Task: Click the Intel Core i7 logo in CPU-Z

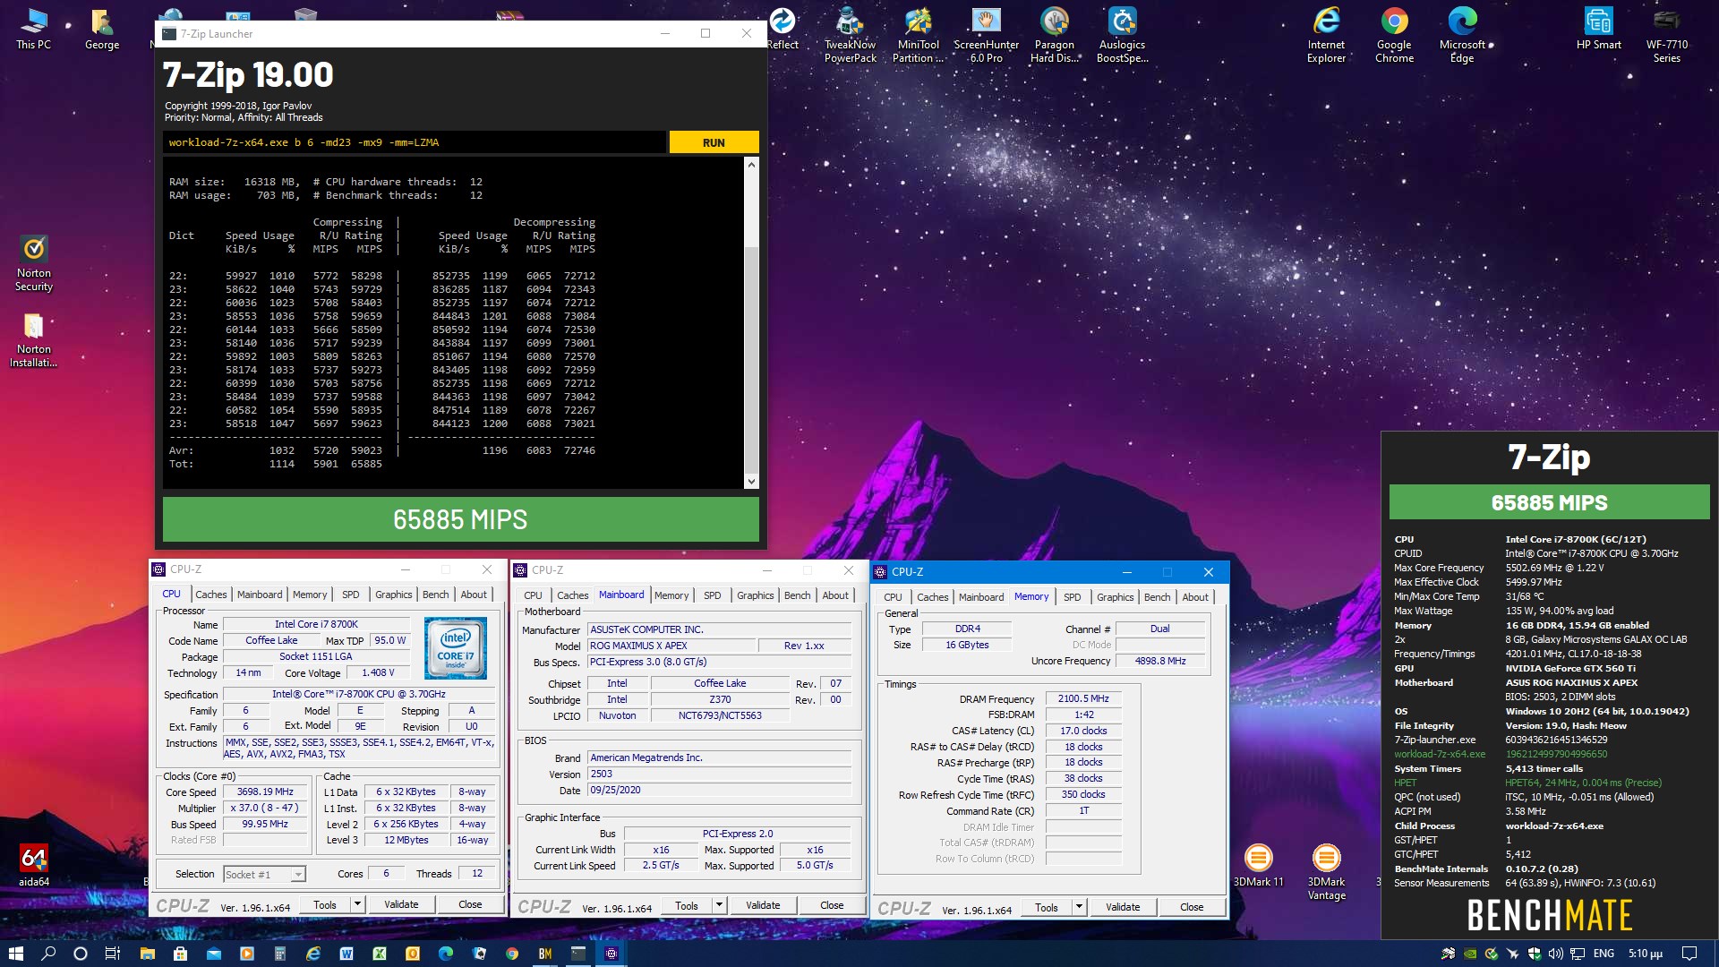Action: point(456,647)
